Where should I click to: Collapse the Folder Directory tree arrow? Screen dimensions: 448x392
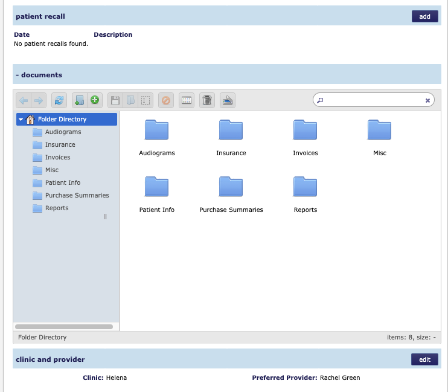21,120
